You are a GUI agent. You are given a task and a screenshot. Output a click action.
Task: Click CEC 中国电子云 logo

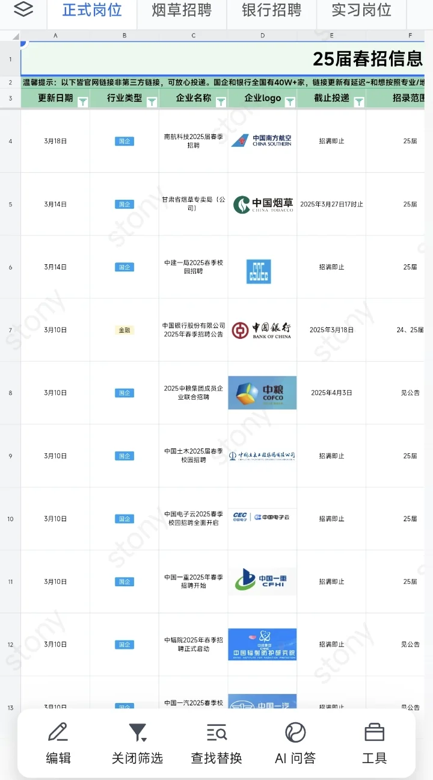click(262, 518)
